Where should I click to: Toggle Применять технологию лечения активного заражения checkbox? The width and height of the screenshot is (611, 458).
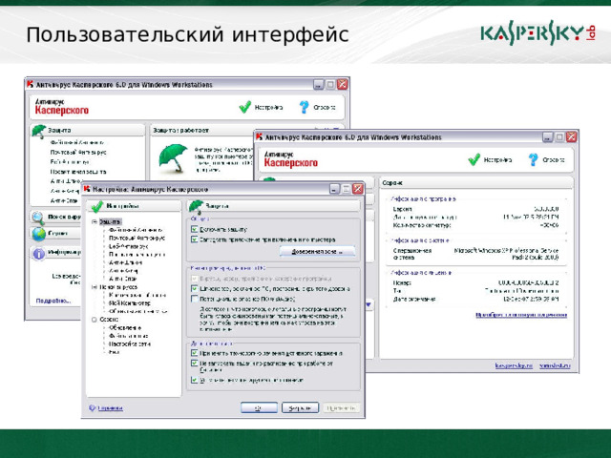194,353
